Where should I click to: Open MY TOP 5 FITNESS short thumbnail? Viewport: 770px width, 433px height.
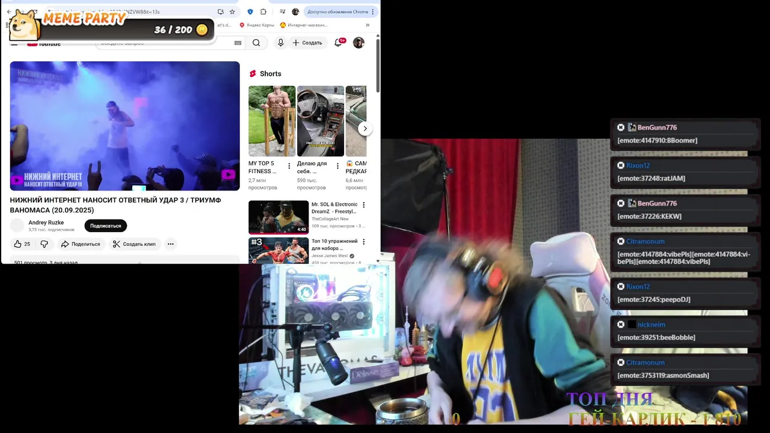(272, 121)
